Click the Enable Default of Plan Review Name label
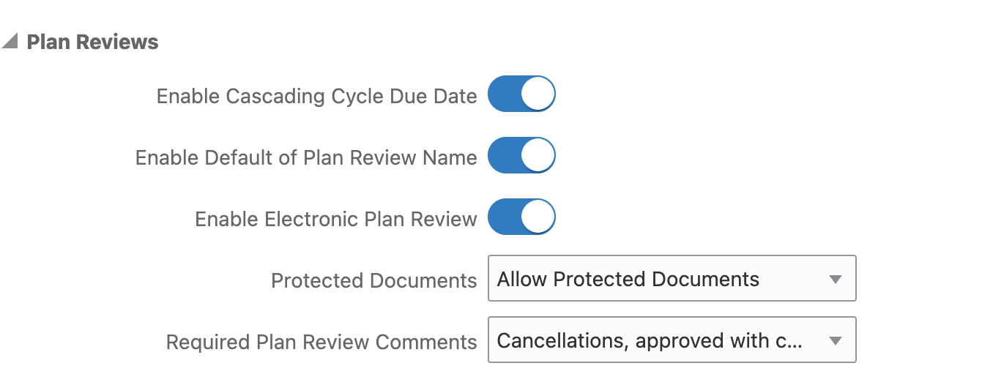This screenshot has height=385, width=993. [x=306, y=157]
